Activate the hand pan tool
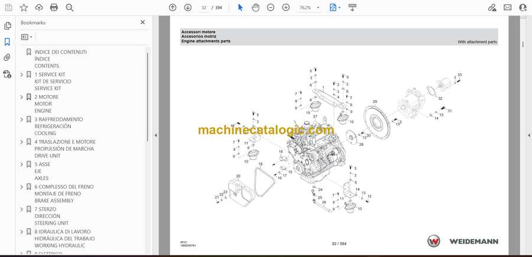532x257 pixels. [x=255, y=8]
